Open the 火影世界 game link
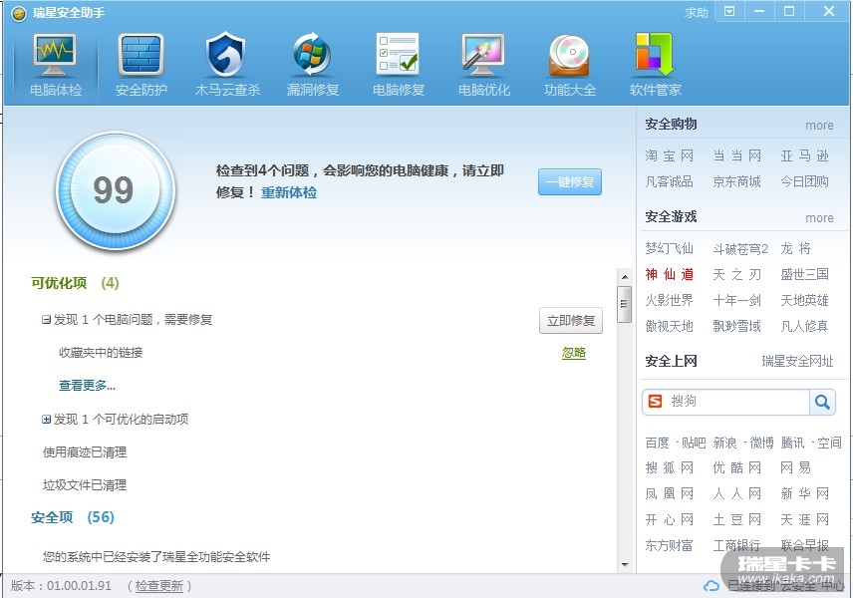Screen dimensions: 853x598 [x=669, y=300]
